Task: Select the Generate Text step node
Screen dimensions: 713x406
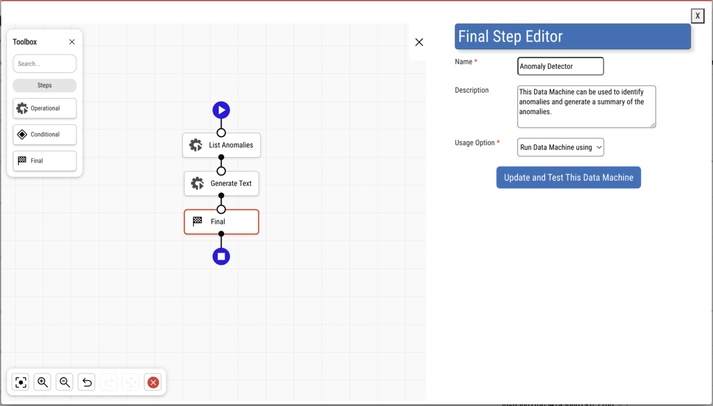Action: (x=222, y=184)
